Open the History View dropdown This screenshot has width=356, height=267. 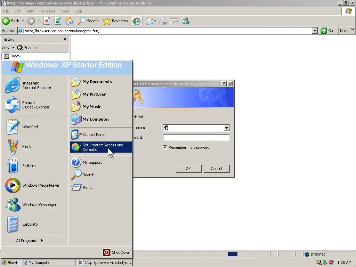pyautogui.click(x=8, y=48)
